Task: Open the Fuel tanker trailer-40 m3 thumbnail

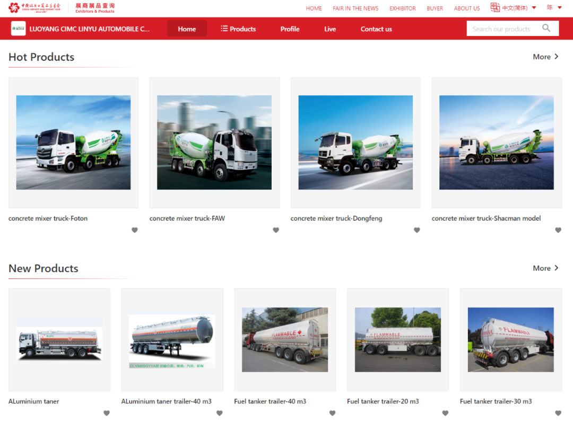Action: (x=285, y=339)
